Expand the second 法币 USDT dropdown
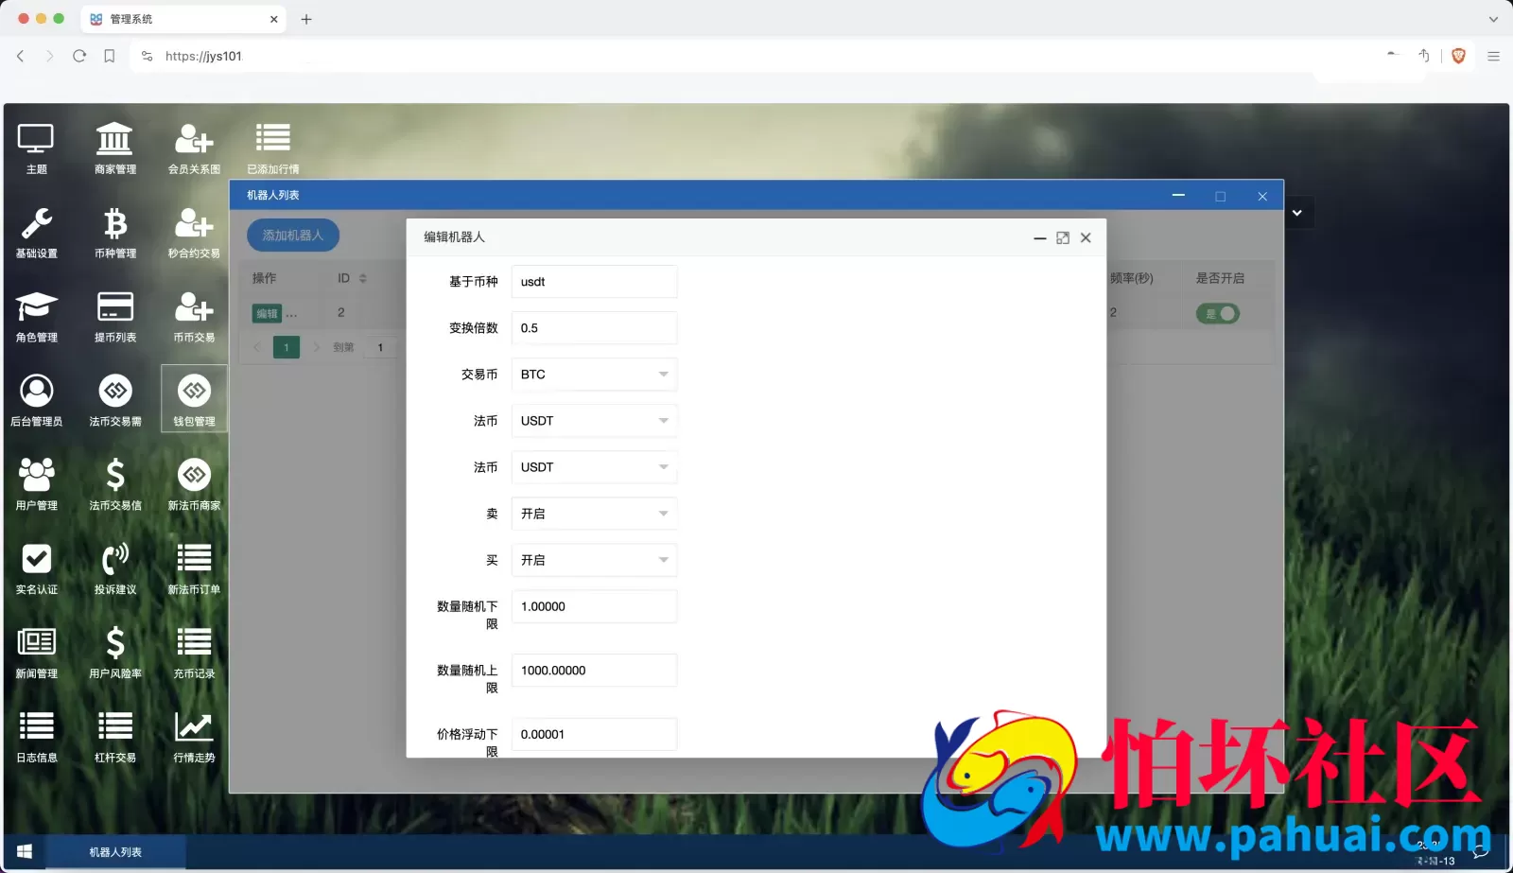The image size is (1513, 873). point(594,467)
